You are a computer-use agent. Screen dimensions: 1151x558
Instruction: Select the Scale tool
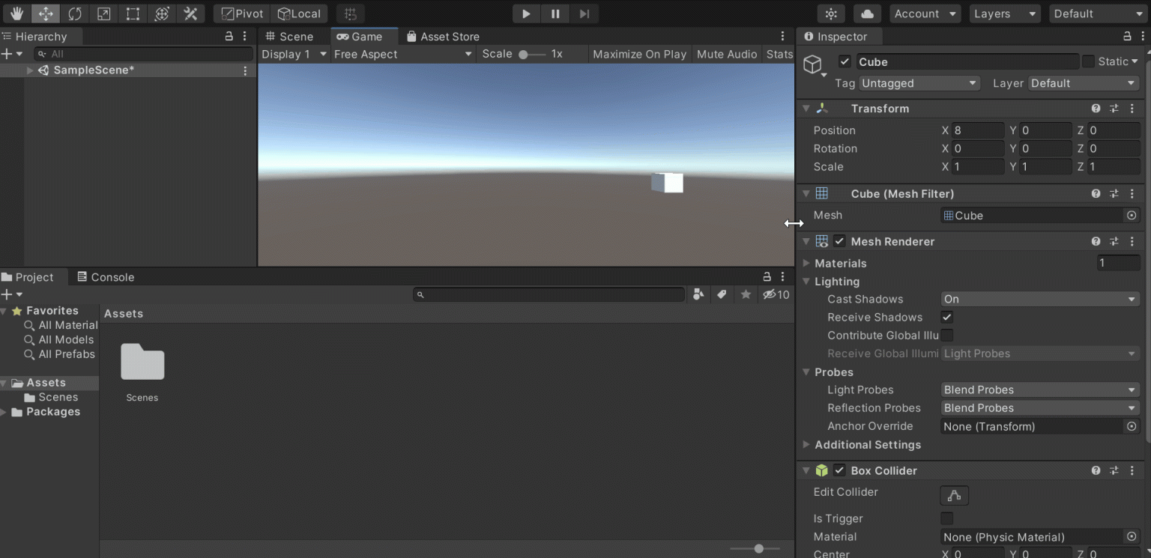(104, 13)
